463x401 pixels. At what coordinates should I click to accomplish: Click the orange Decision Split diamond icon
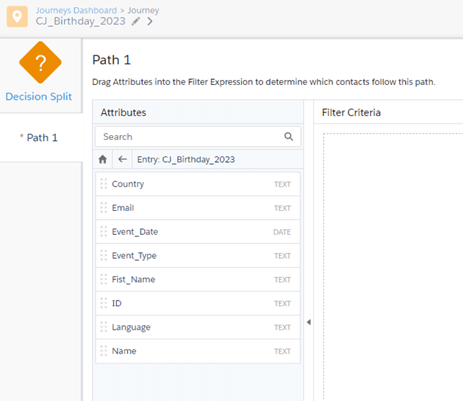pos(40,62)
